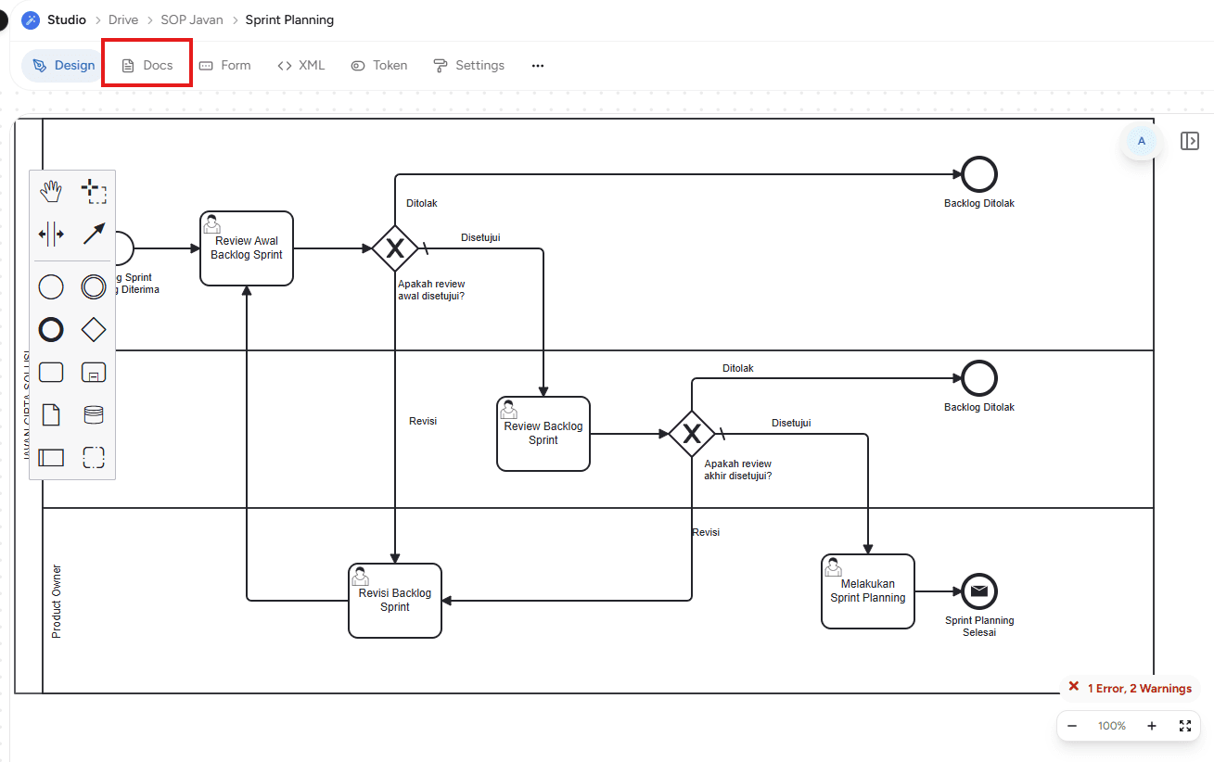
Task: Open the Token tab
Action: coord(379,66)
